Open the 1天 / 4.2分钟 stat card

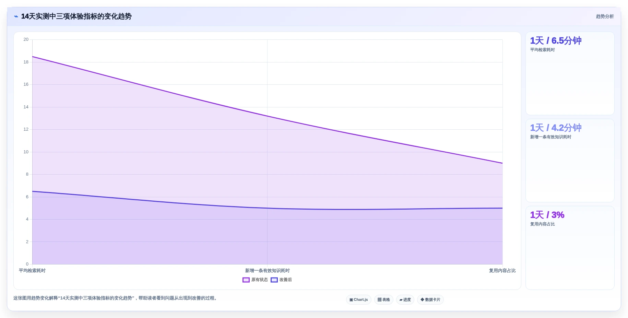tap(570, 161)
